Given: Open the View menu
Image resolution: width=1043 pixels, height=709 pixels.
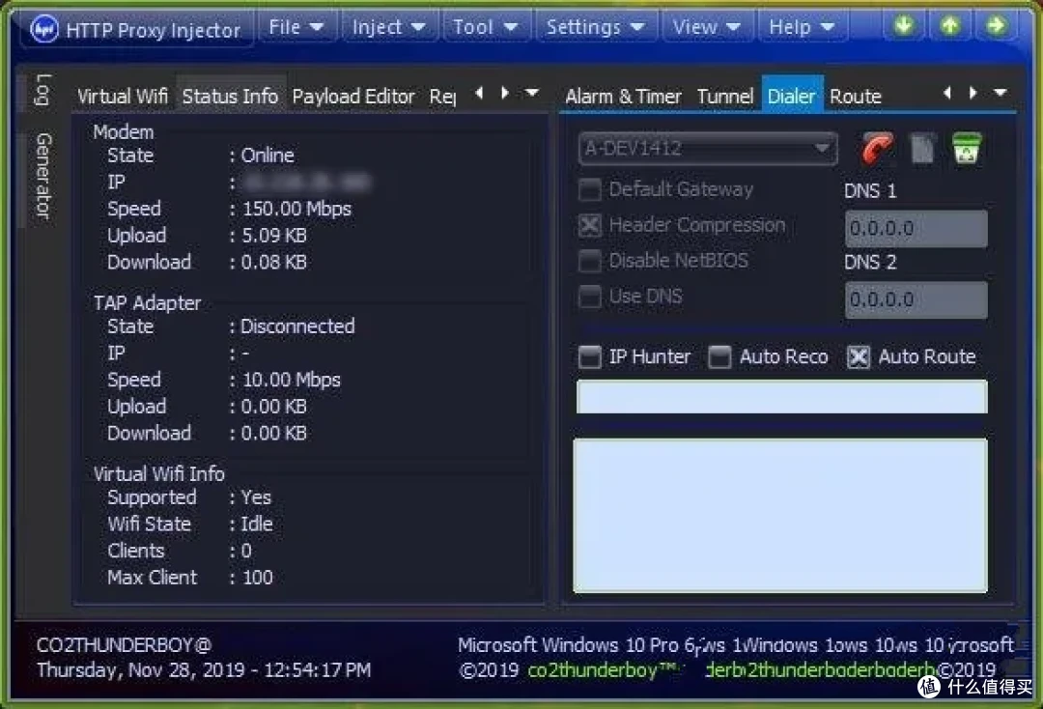Looking at the screenshot, I should point(706,27).
